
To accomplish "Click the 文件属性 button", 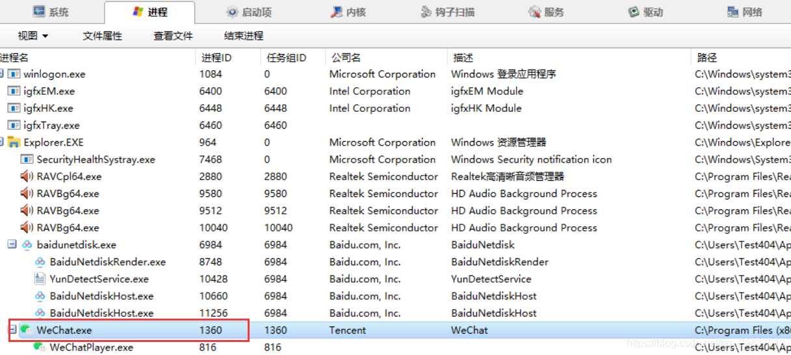I will 103,36.
